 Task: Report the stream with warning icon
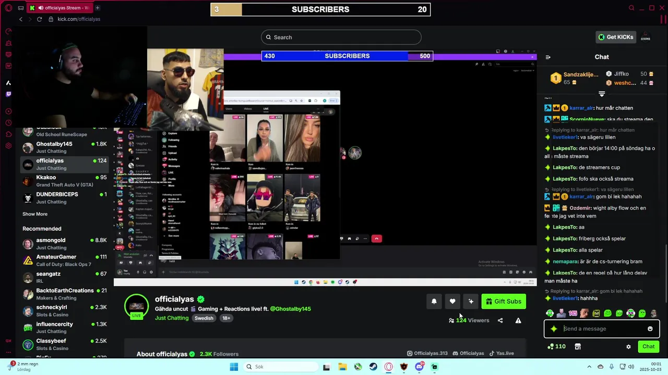tap(518, 320)
